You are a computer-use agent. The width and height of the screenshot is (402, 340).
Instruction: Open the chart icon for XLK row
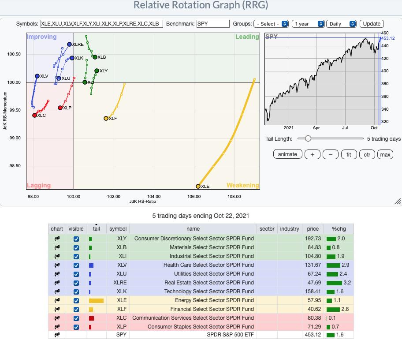point(57,291)
